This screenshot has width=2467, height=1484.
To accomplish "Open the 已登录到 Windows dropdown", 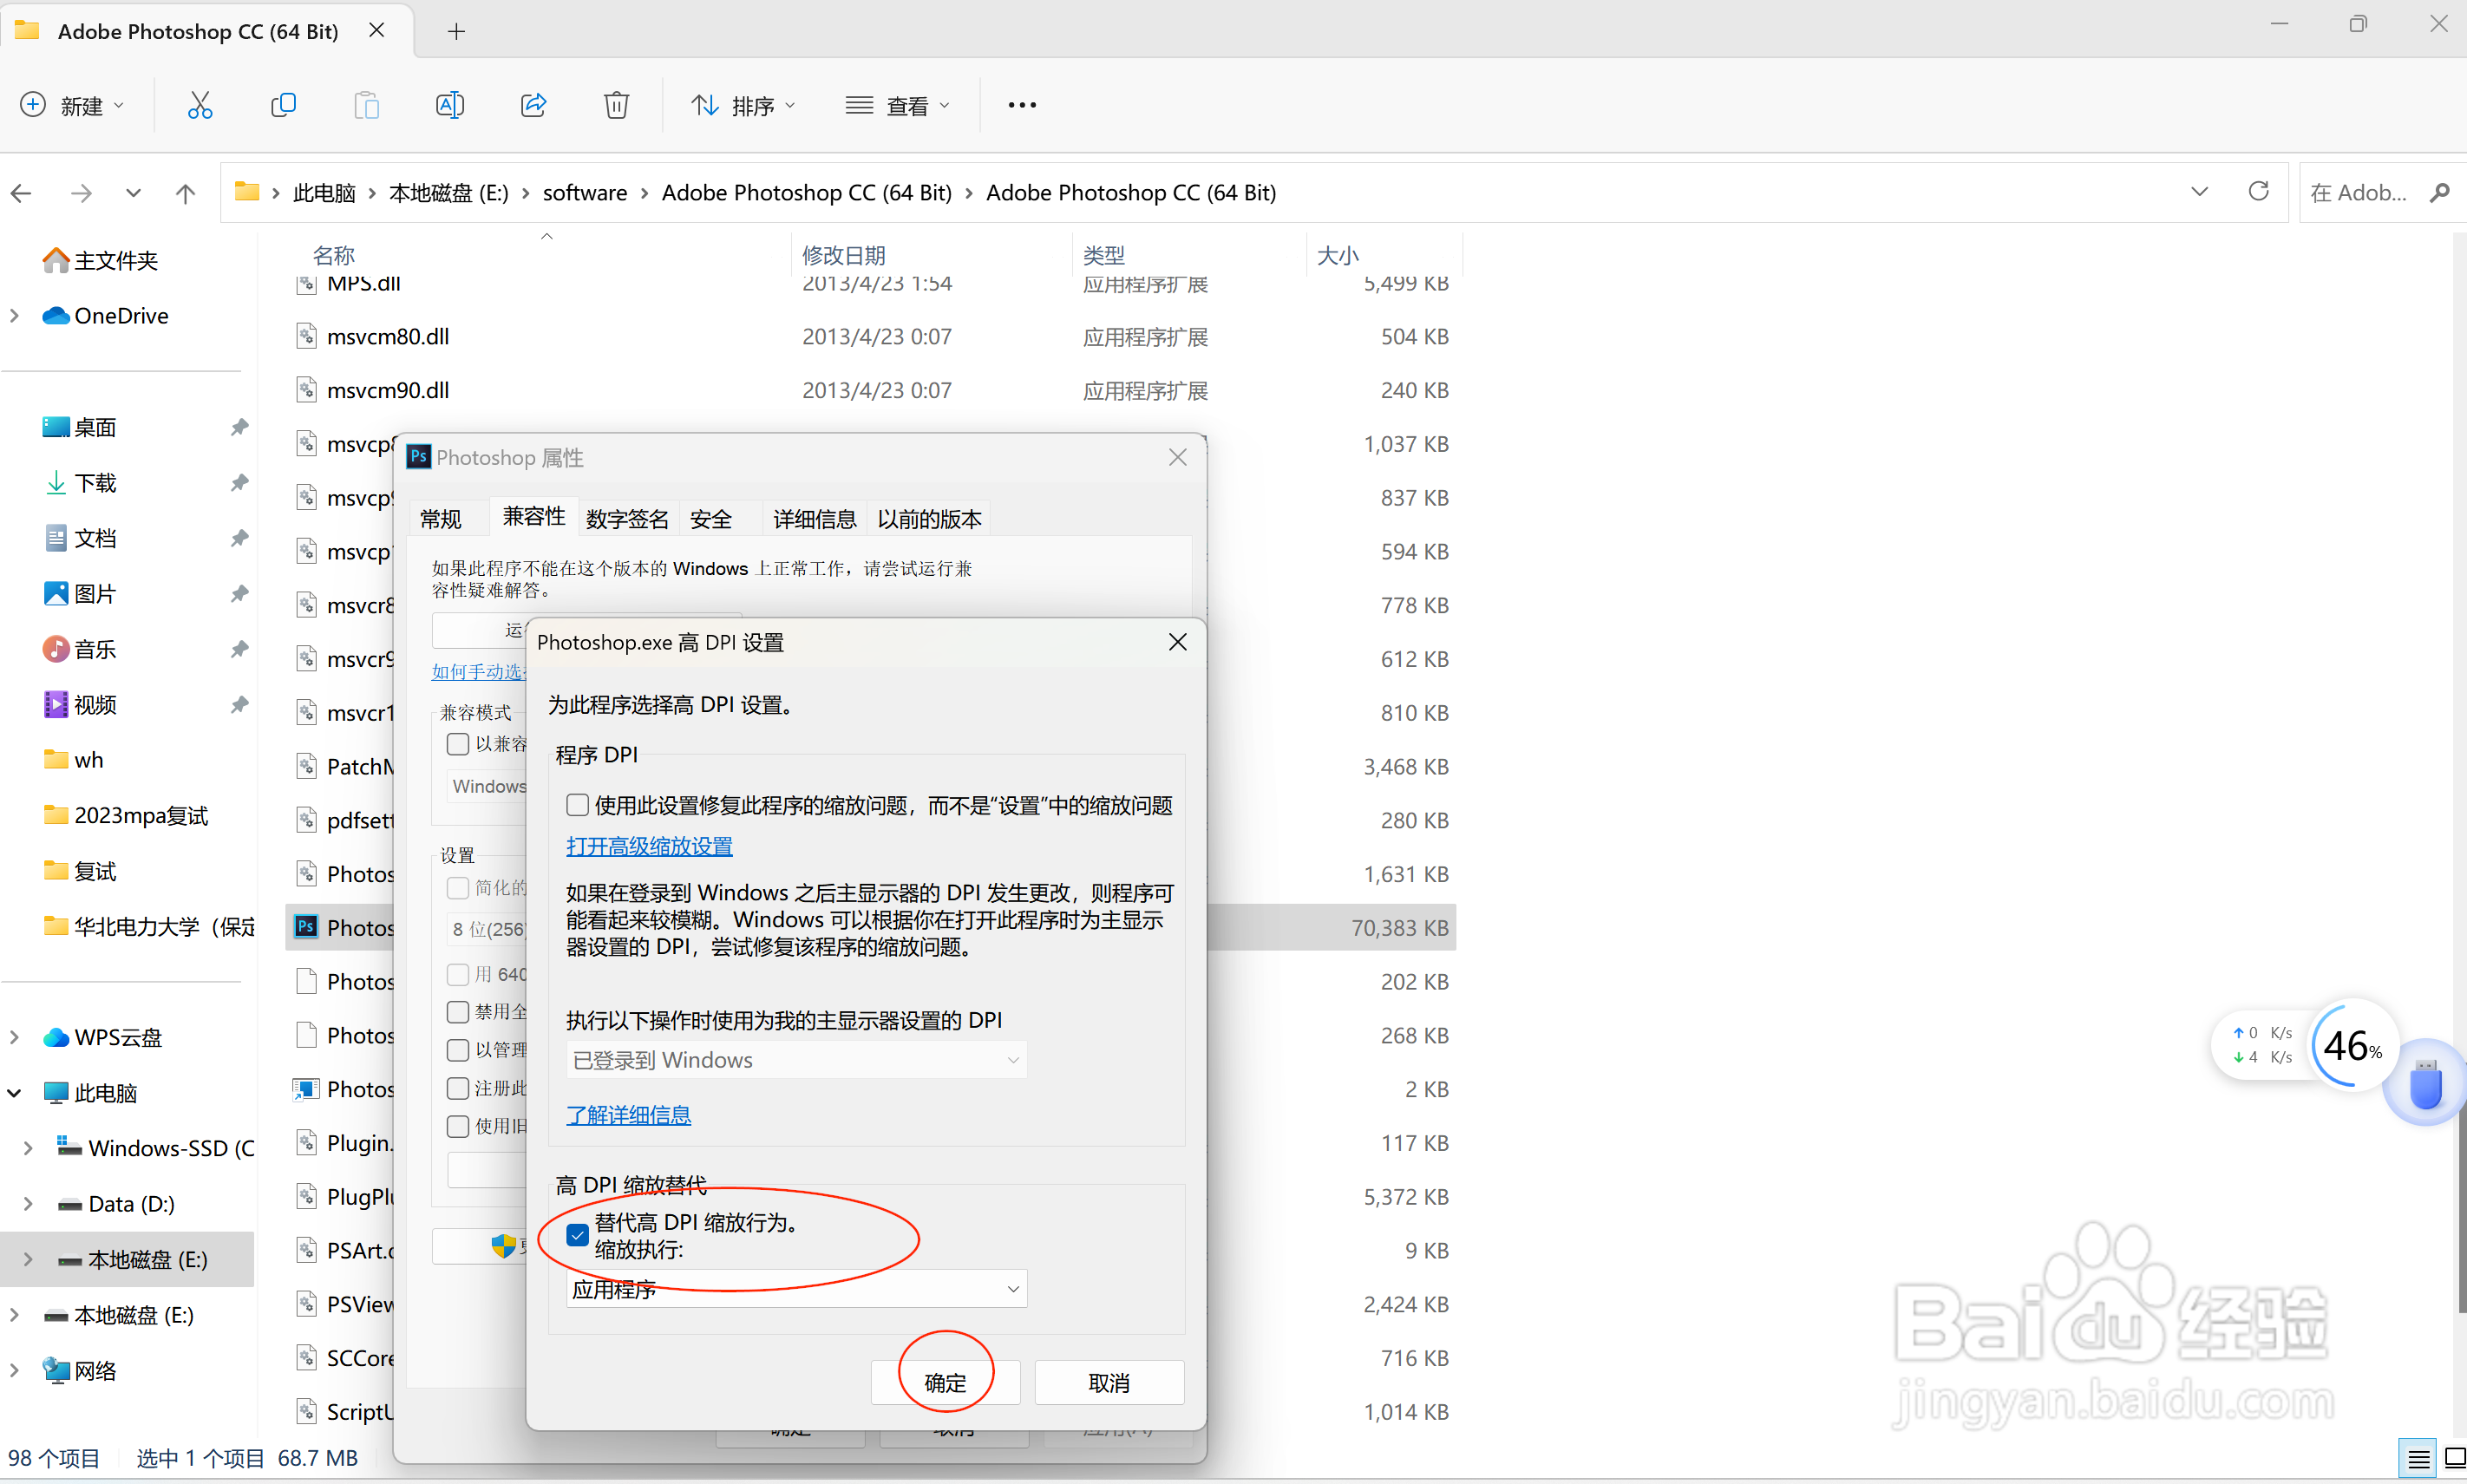I will [796, 1060].
